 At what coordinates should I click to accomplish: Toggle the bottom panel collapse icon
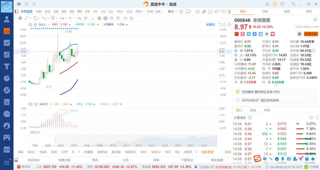point(16,160)
